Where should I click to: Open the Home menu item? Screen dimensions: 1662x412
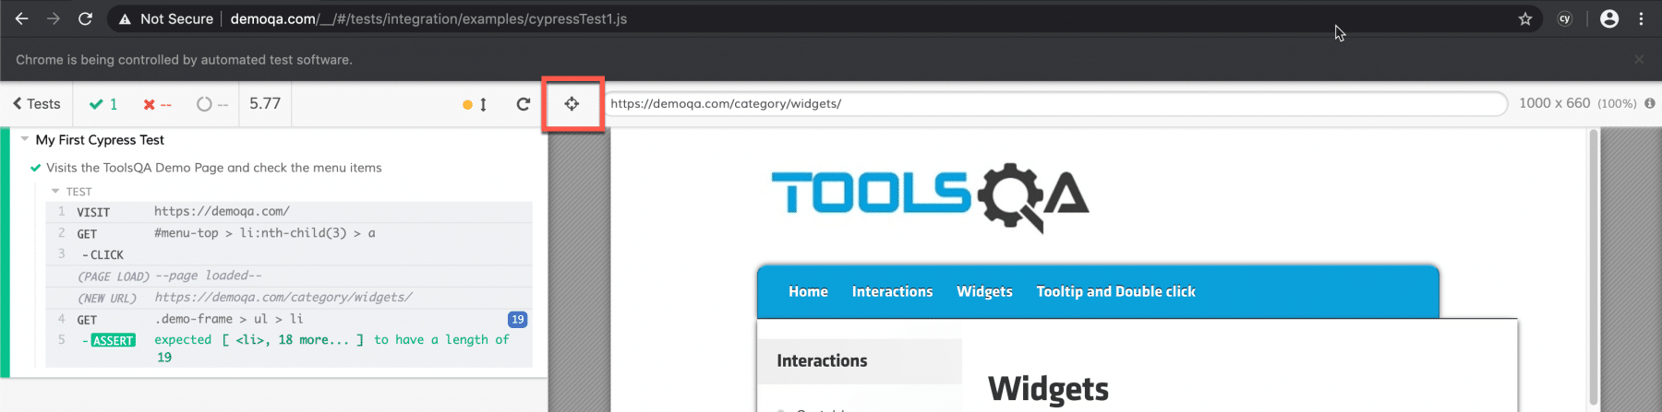click(x=808, y=291)
